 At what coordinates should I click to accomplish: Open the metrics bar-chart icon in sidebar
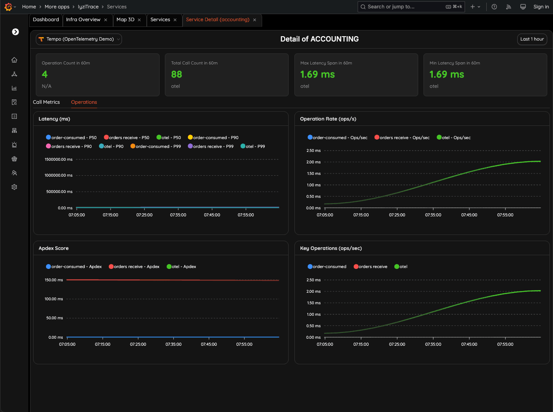point(14,88)
